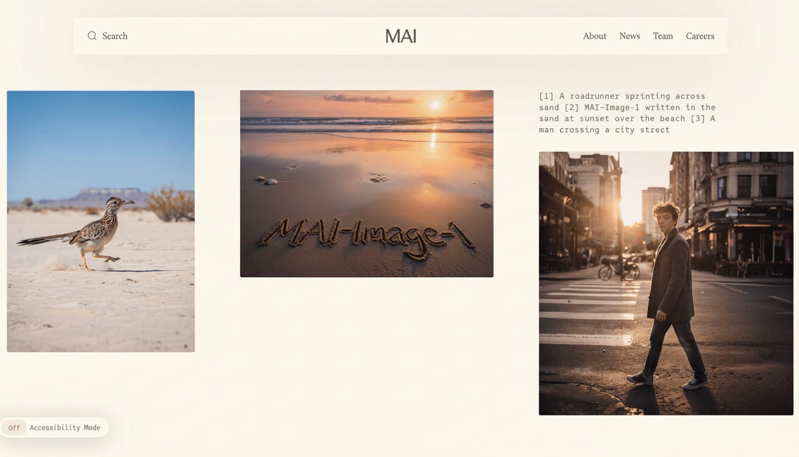
Task: Click the "[2]" marker in prompt caption
Action: tap(571, 107)
